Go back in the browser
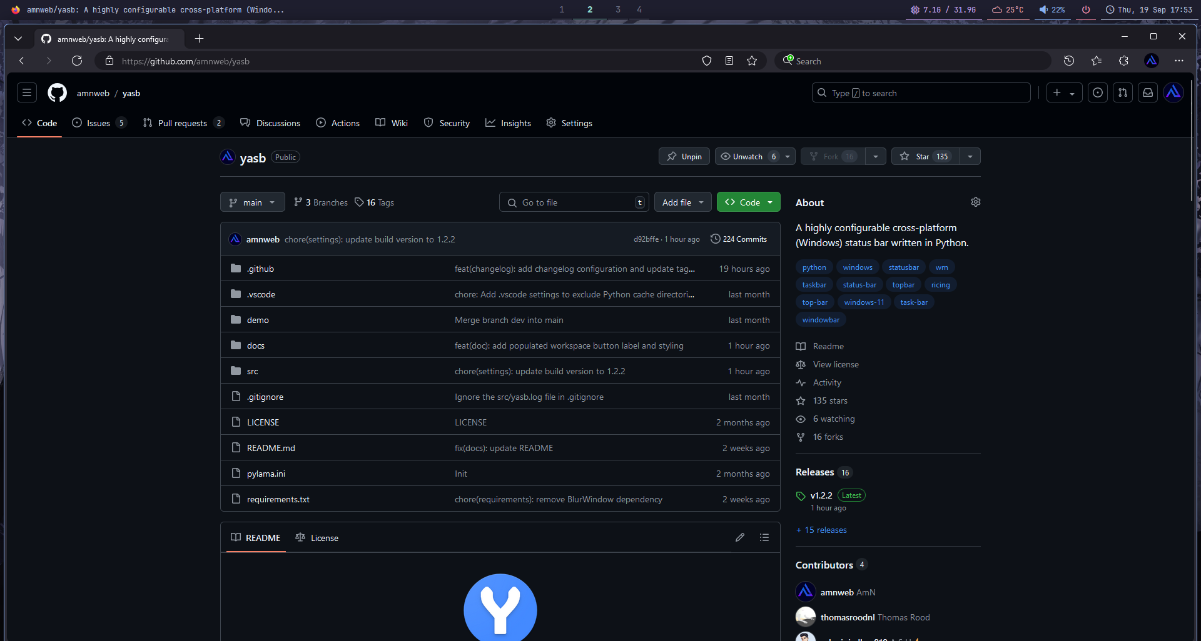Image resolution: width=1201 pixels, height=641 pixels. coord(22,61)
